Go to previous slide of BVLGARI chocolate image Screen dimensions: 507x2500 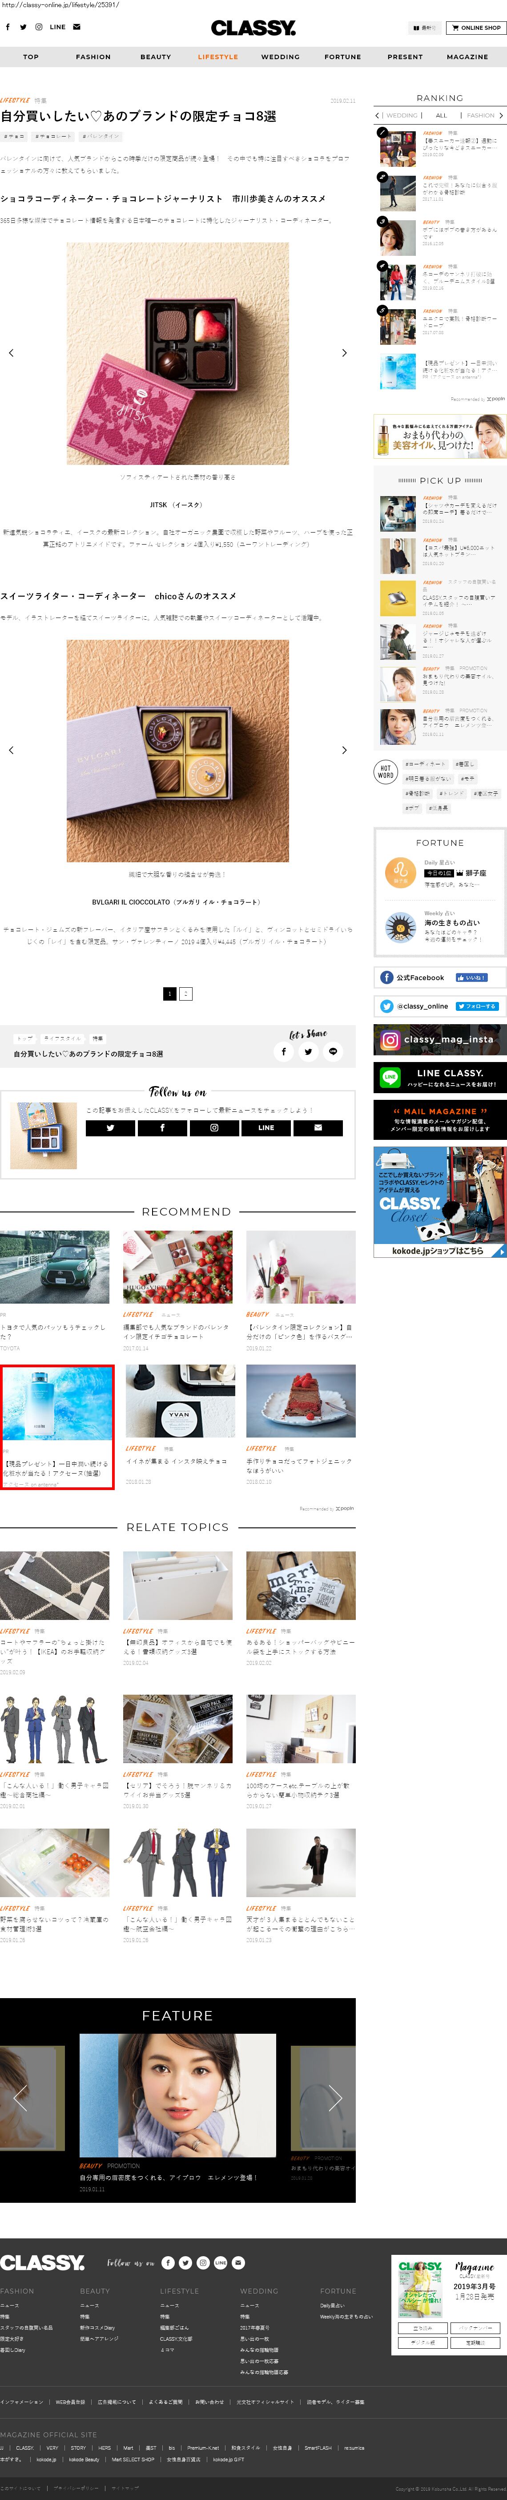point(12,750)
